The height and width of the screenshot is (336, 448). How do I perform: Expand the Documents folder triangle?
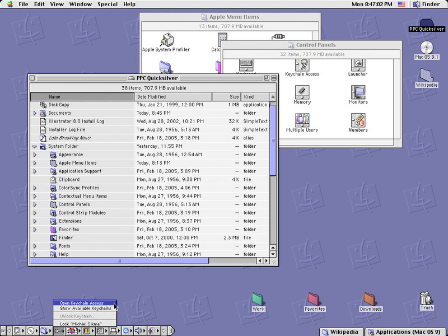pyautogui.click(x=35, y=113)
